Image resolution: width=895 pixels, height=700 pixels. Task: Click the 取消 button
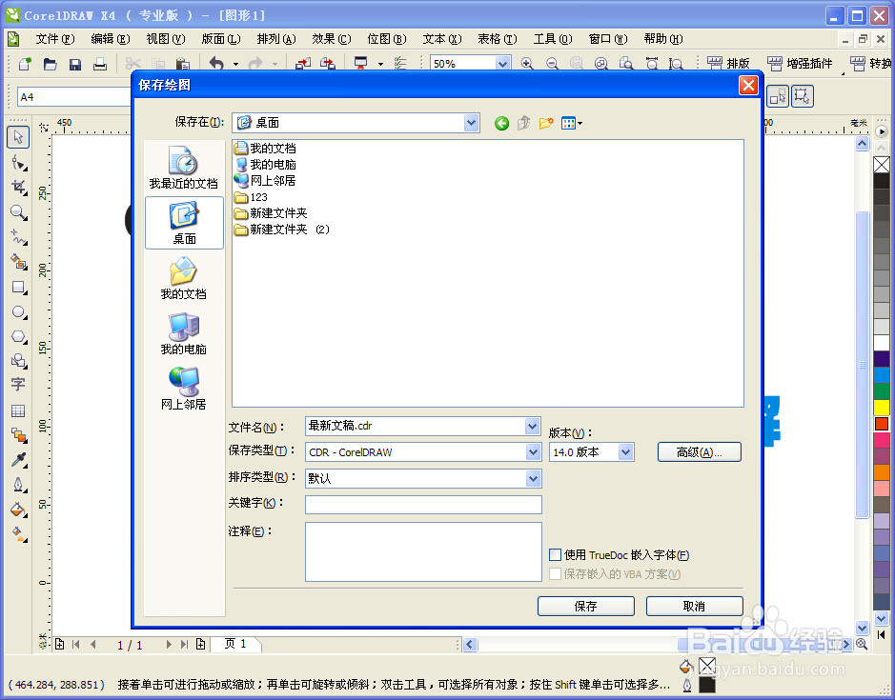coord(694,606)
